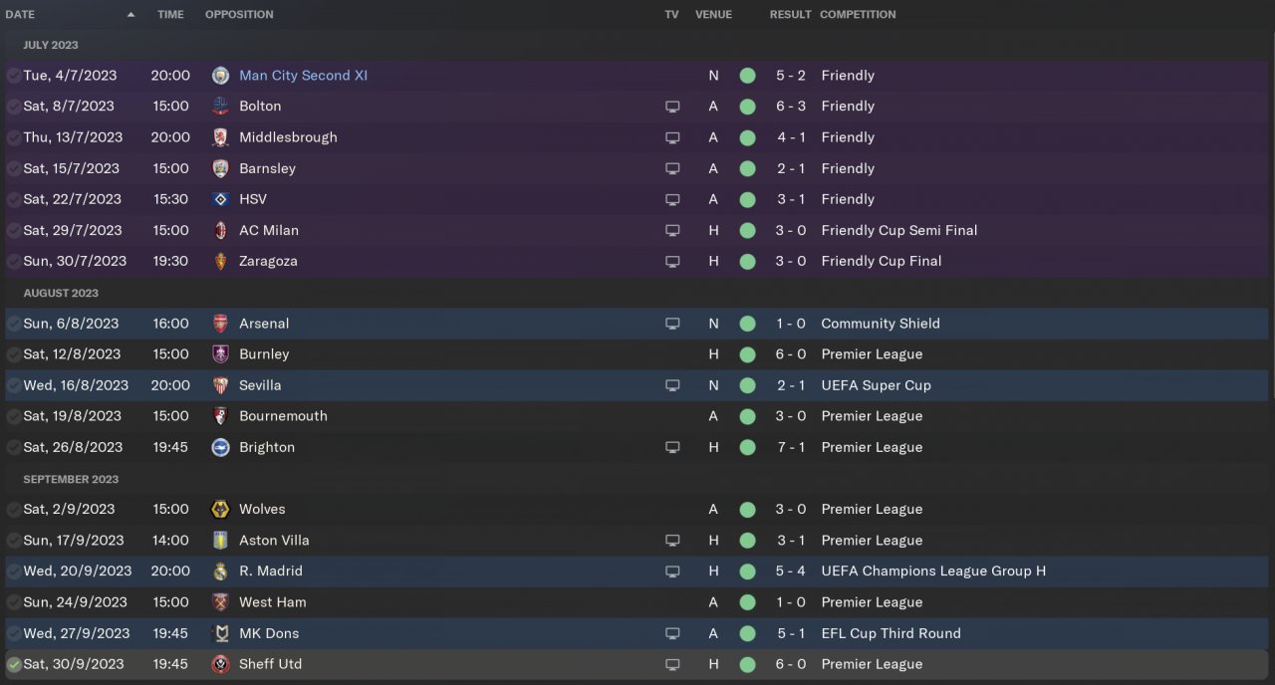Open the Man City Second XI link
The image size is (1275, 685).
pyautogui.click(x=303, y=76)
